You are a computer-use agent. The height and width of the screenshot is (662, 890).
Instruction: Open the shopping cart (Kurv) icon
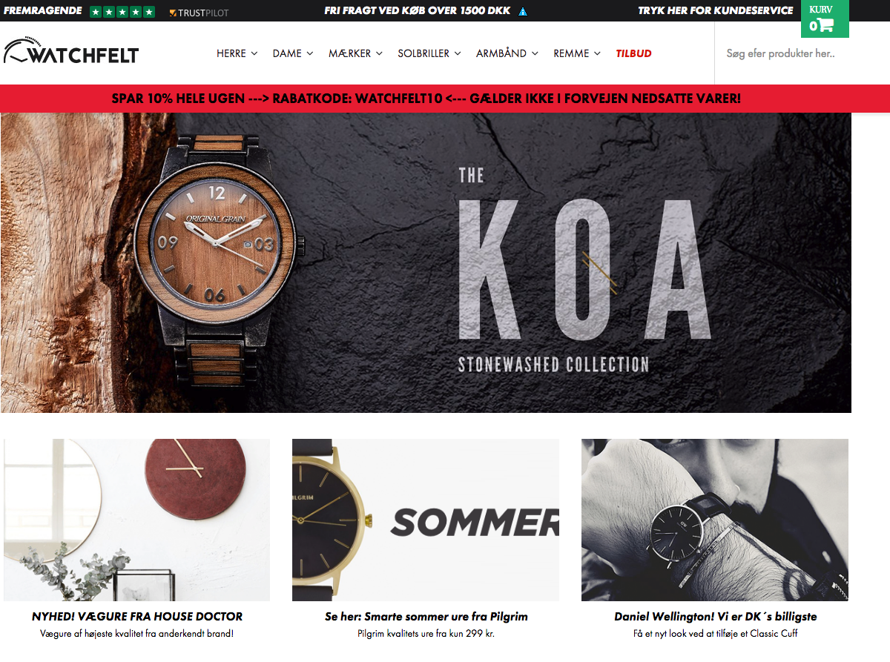tap(825, 19)
